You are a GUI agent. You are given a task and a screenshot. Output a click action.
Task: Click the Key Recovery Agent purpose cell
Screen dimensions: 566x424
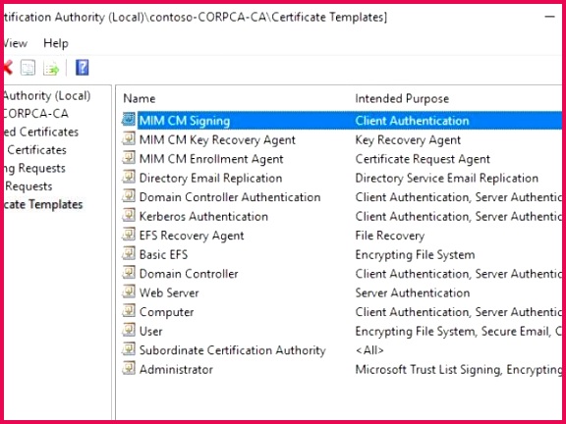(x=408, y=140)
